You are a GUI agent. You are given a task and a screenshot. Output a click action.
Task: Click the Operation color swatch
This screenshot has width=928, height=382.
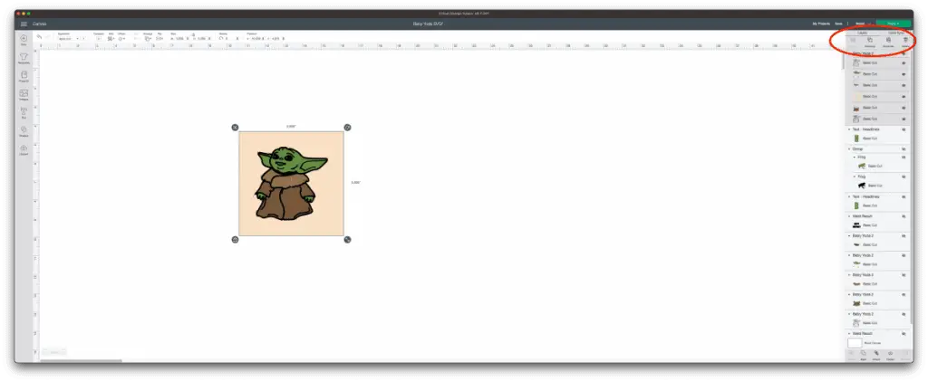(x=84, y=38)
